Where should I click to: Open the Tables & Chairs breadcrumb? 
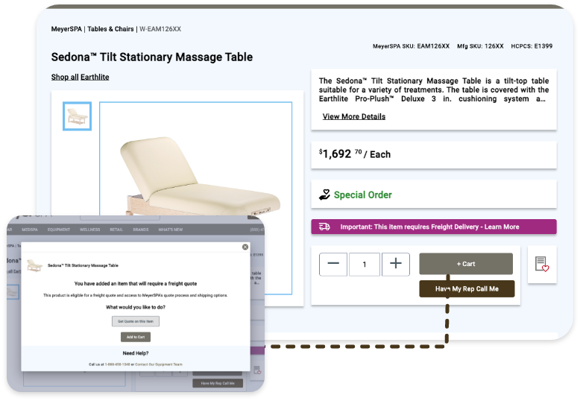pyautogui.click(x=110, y=29)
